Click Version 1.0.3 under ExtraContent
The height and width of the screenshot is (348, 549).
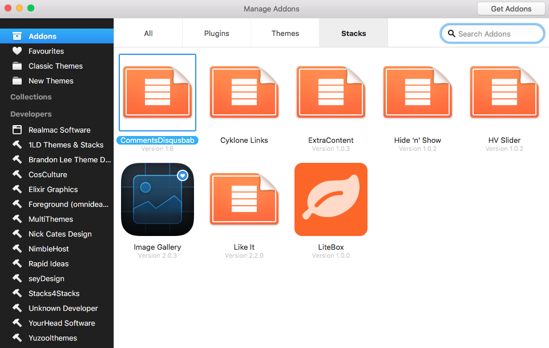(x=331, y=149)
